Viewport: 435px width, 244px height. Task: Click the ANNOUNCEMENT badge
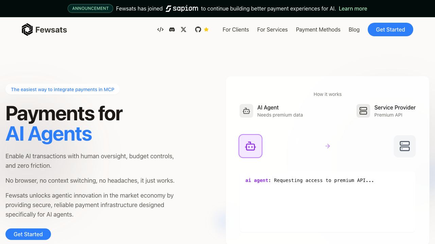tap(90, 8)
